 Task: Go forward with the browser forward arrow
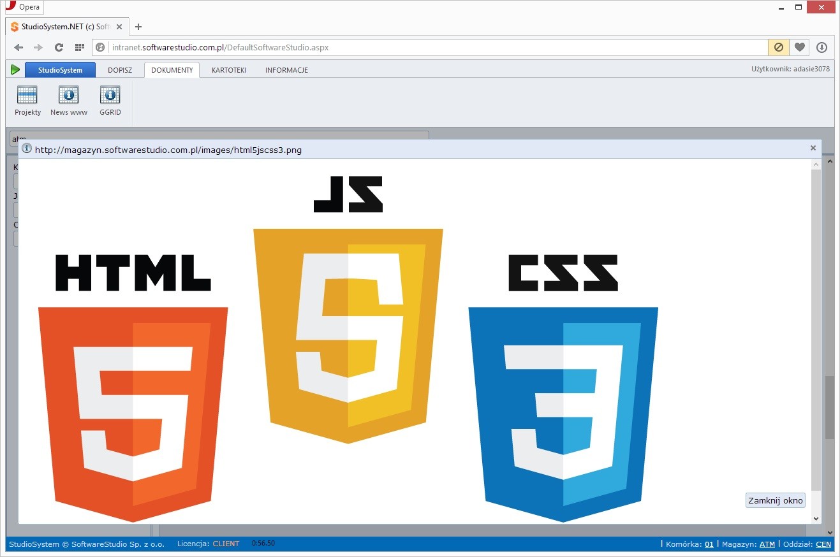pos(38,47)
